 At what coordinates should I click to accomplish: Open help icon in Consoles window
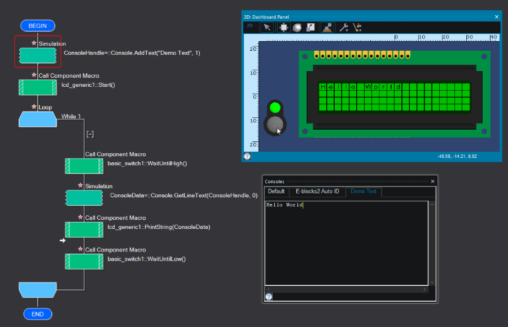point(269,297)
